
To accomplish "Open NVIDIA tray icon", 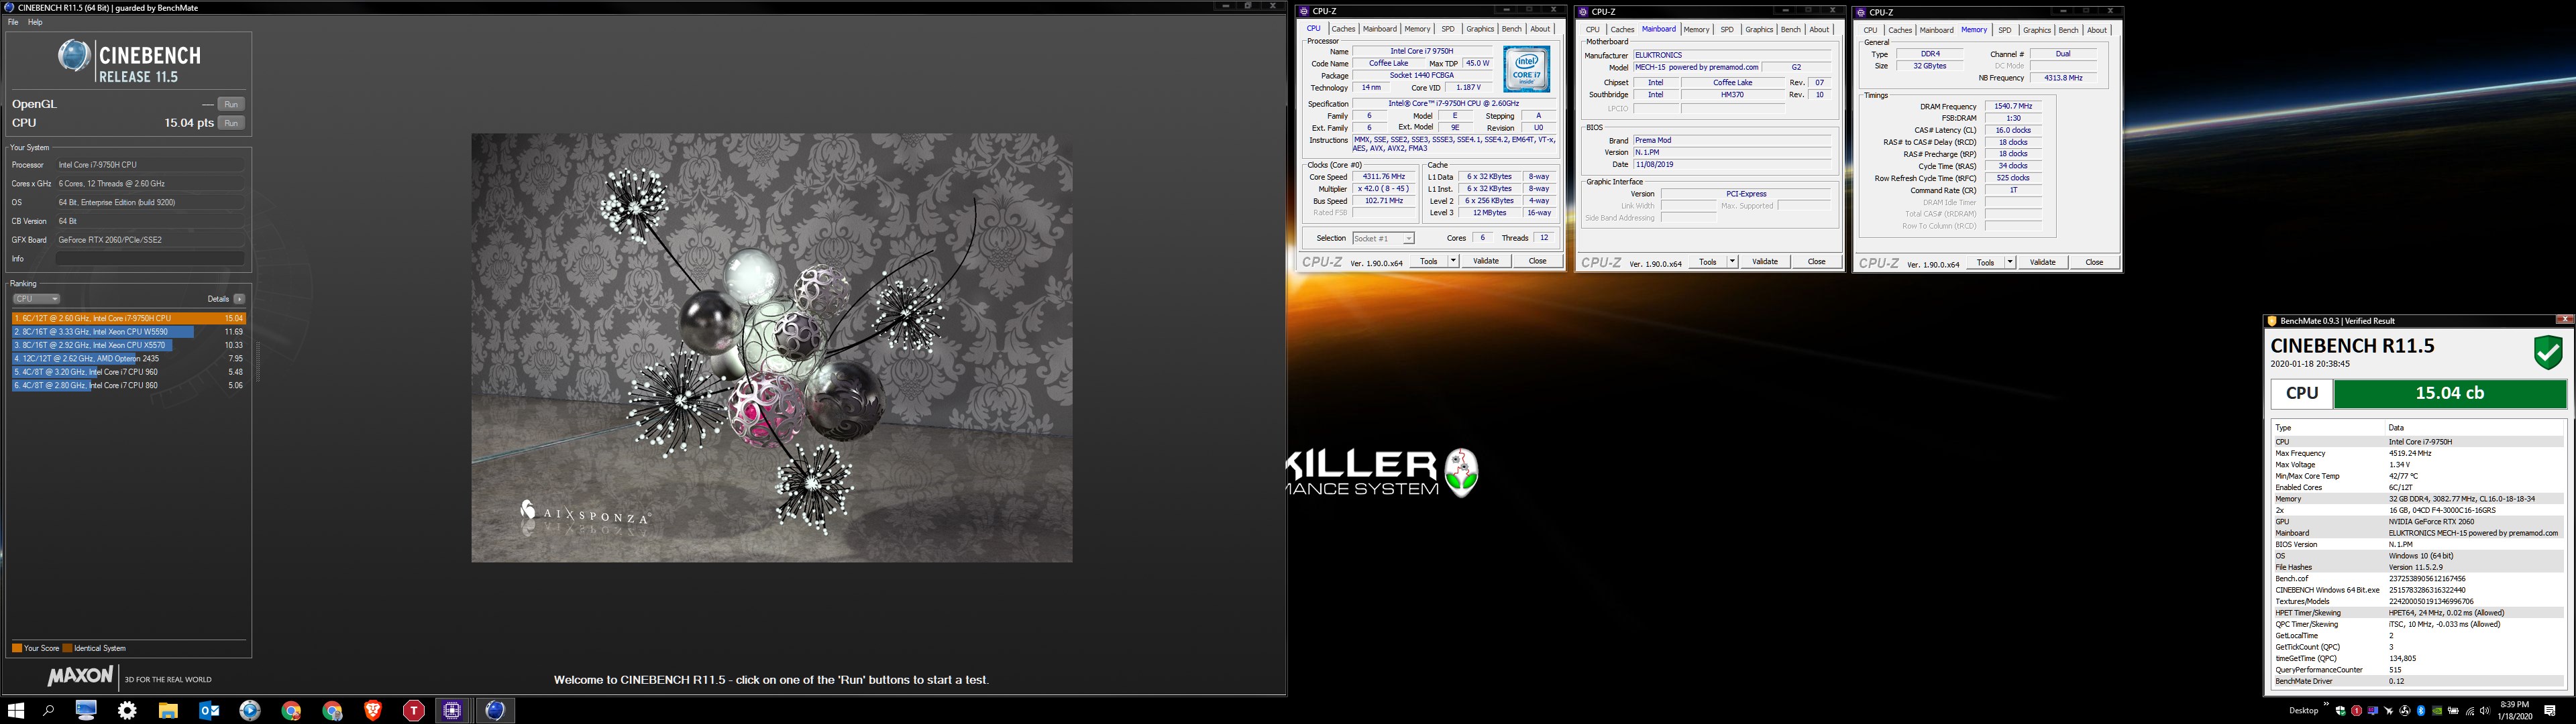I will [2437, 711].
